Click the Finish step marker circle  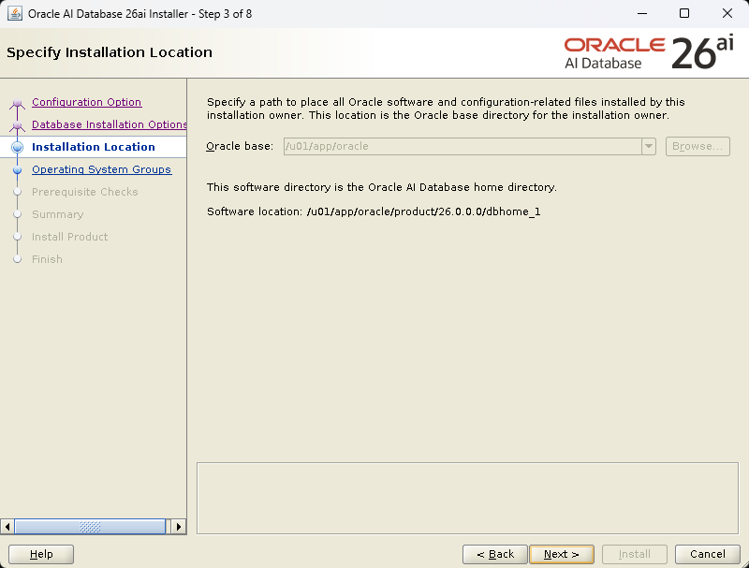click(17, 259)
